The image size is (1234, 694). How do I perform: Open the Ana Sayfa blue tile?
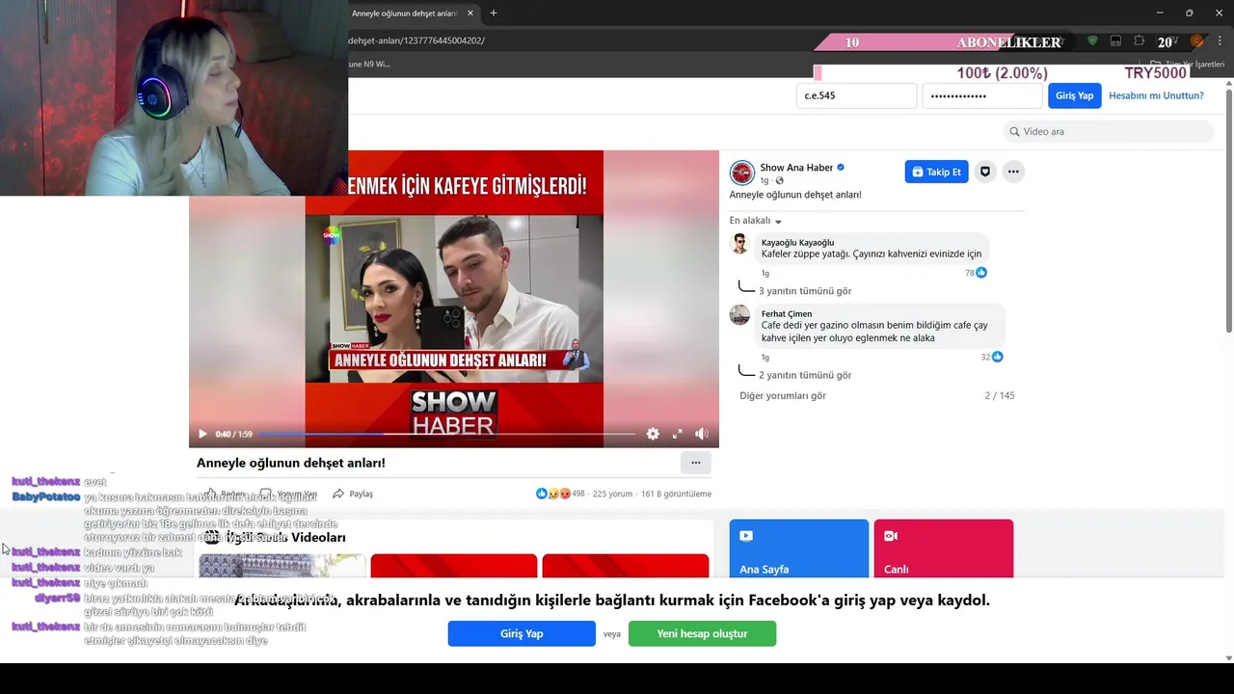(x=798, y=549)
